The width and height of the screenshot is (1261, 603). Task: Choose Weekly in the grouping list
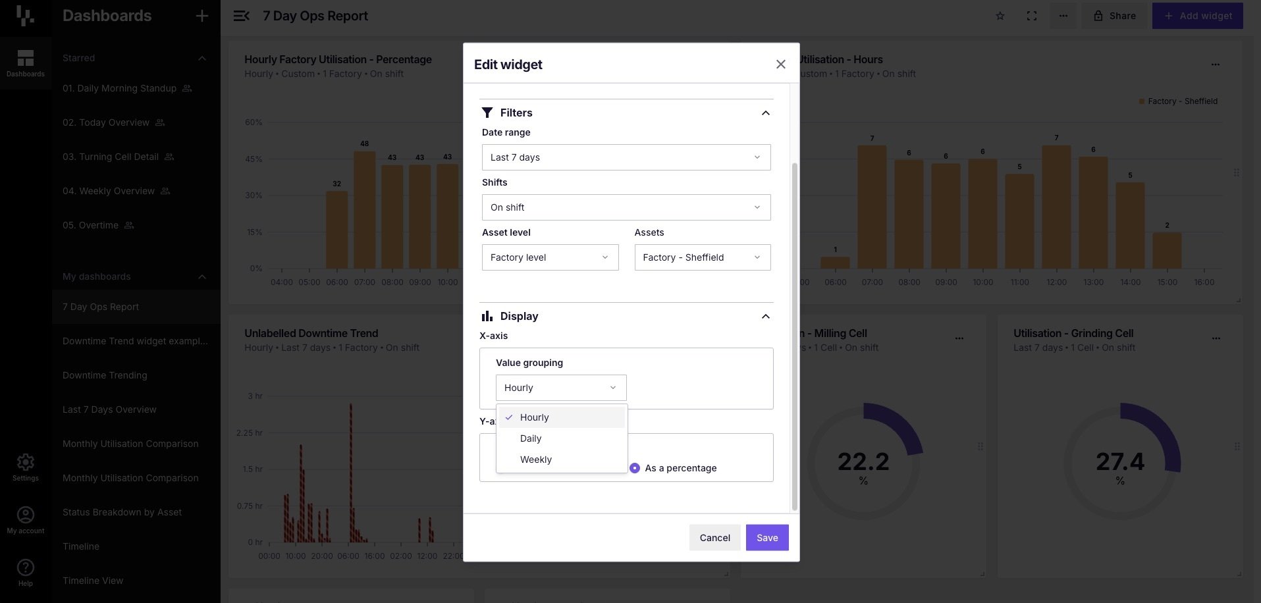pos(562,459)
